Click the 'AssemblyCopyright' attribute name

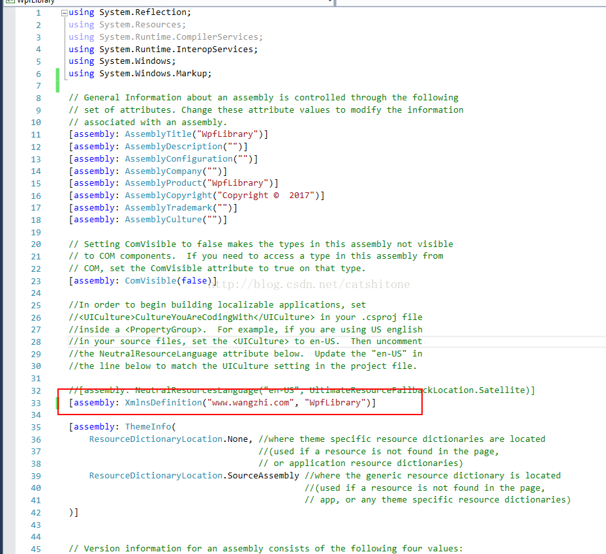168,196
